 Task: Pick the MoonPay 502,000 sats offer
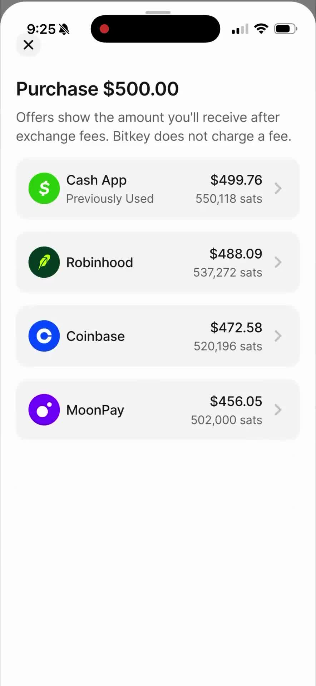(158, 410)
